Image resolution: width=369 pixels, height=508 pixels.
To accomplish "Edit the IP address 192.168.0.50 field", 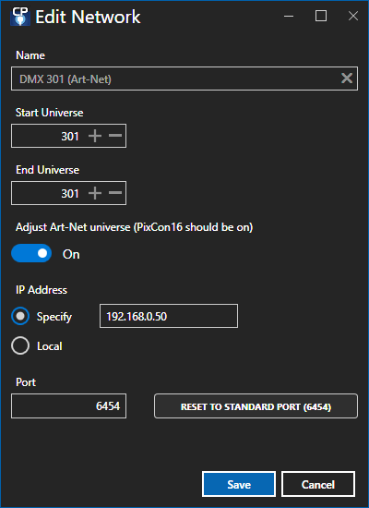I will [x=169, y=316].
